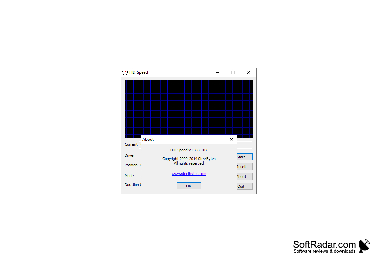This screenshot has height=262, width=378.
Task: Click the Mode label in HD_Speed
Action: point(129,176)
